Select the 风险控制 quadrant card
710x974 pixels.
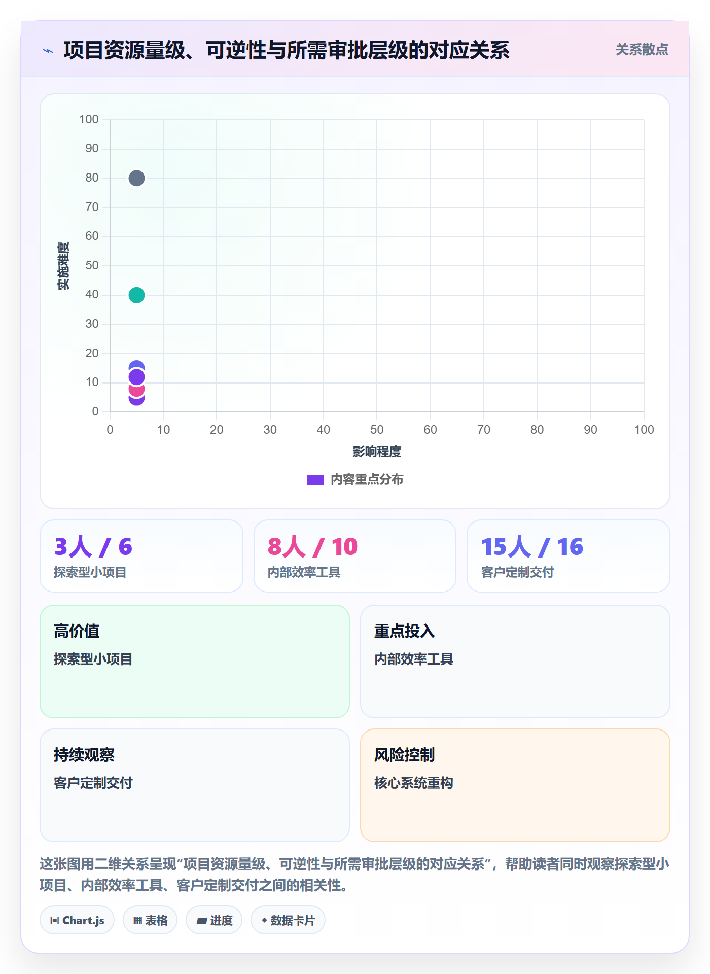pyautogui.click(x=515, y=785)
